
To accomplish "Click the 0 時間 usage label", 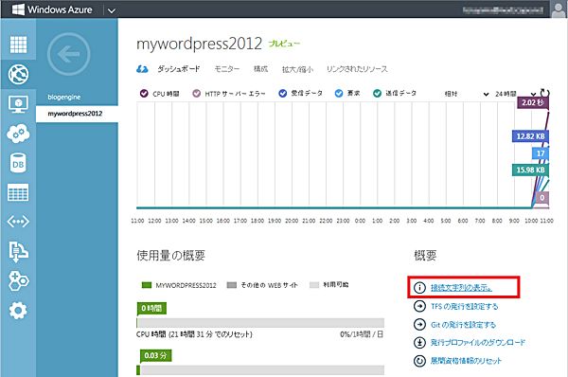I will pos(151,309).
